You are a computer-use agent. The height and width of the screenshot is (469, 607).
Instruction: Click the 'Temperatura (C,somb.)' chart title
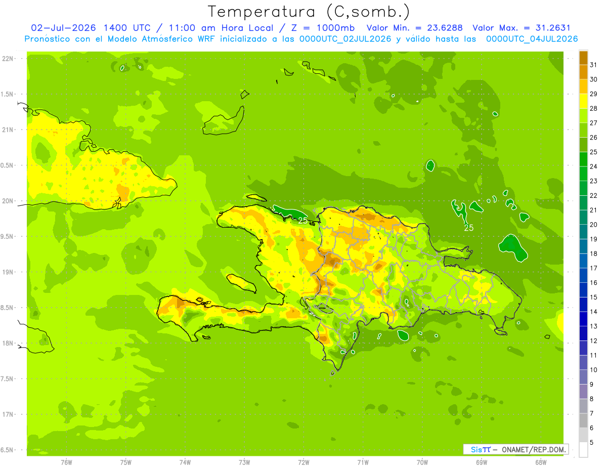coord(309,12)
